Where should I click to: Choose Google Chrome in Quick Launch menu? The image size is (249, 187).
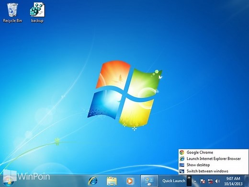point(214,152)
